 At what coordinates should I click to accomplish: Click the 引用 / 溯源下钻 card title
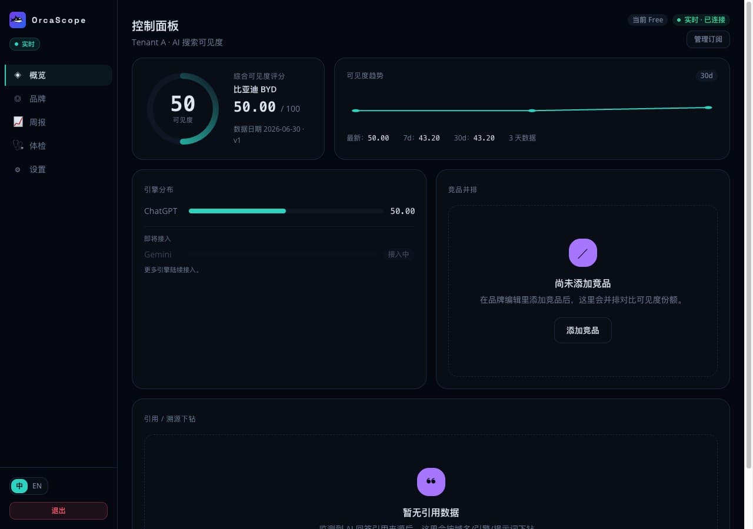click(x=170, y=419)
